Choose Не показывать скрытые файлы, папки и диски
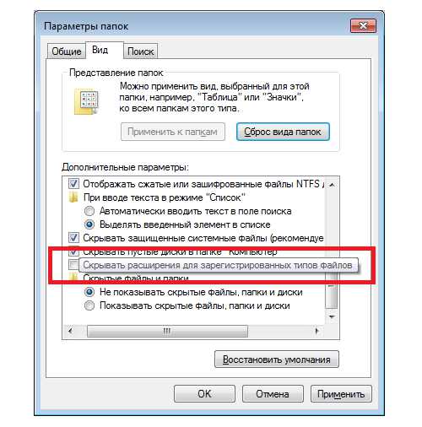Image resolution: width=422 pixels, height=427 pixels. [x=89, y=292]
